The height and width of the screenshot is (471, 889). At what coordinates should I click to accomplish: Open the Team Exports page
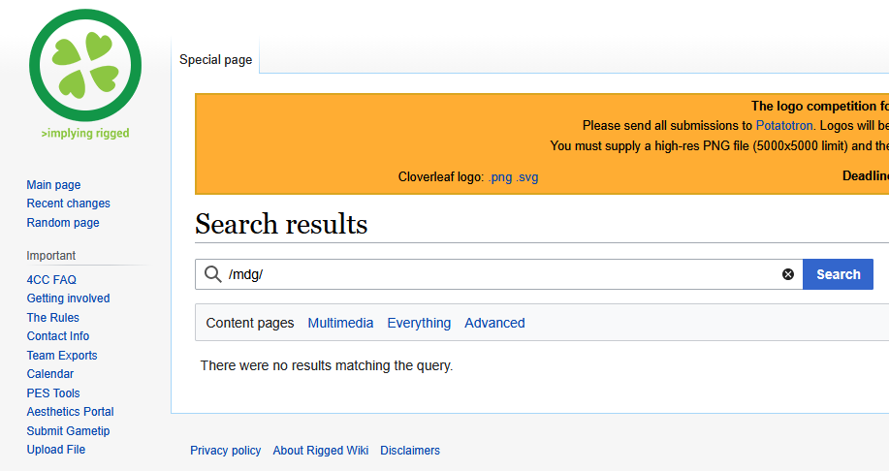[x=62, y=356]
